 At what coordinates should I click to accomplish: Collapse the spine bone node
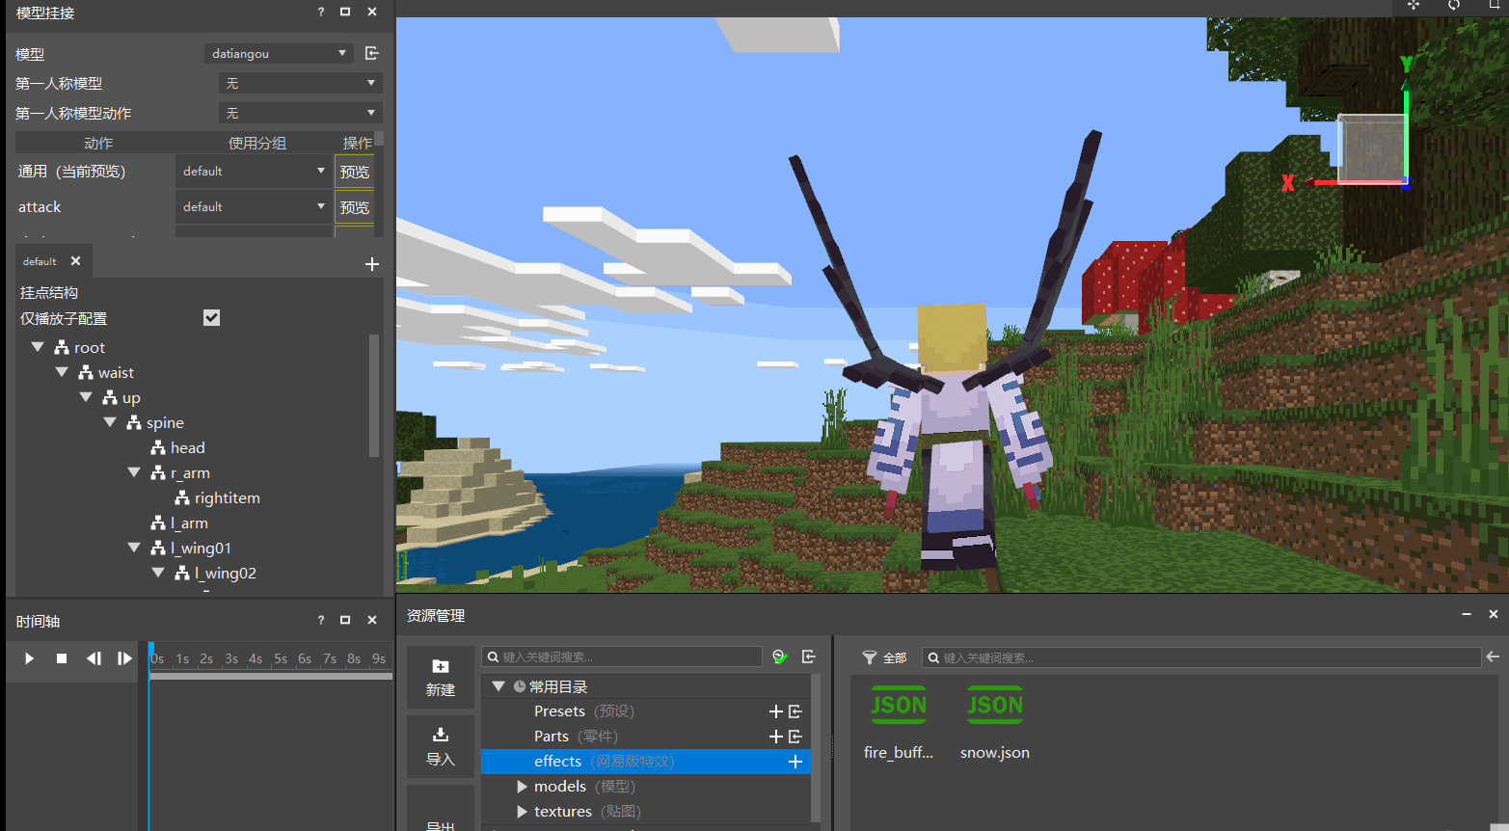coord(110,422)
